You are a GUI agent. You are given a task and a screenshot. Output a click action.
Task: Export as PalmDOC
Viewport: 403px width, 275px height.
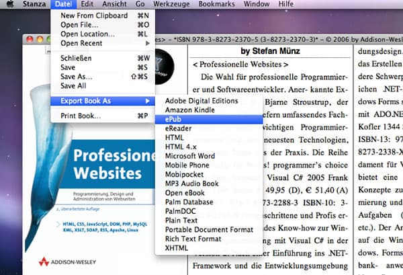coord(209,211)
